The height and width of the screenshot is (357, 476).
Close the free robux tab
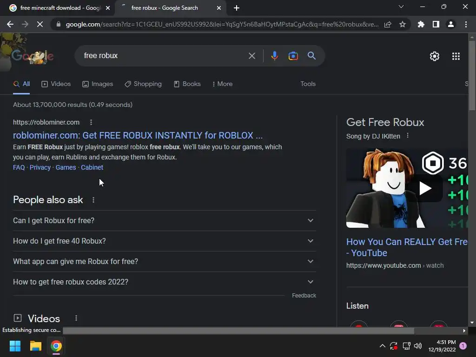coord(219,8)
